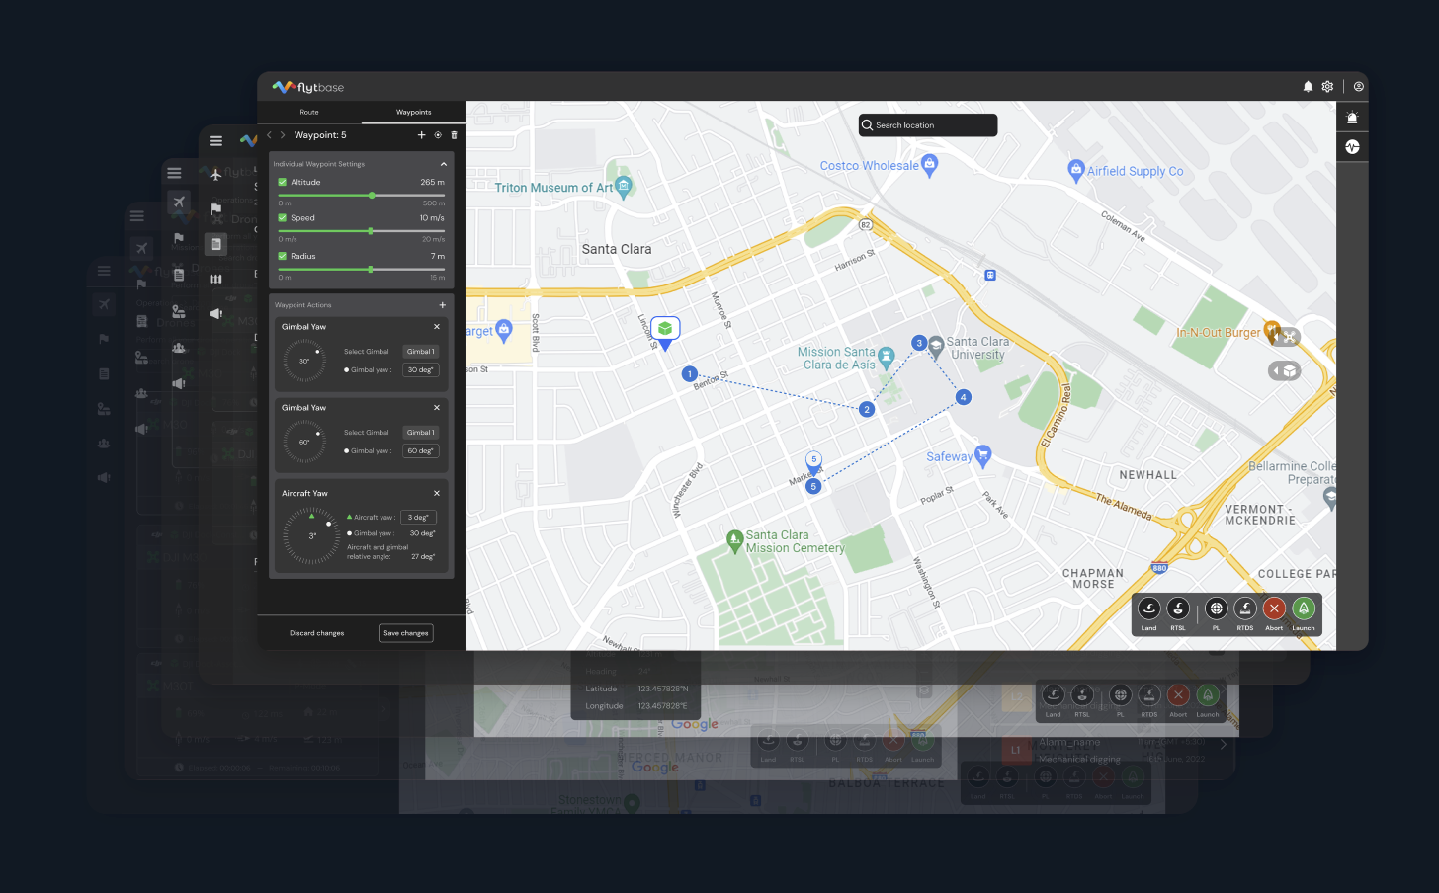Viewport: 1439px width, 893px height.
Task: Click Discard changes
Action: (x=317, y=633)
